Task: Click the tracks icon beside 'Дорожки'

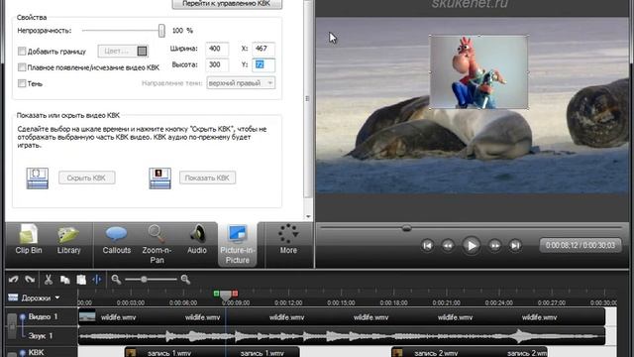Action: [13, 297]
